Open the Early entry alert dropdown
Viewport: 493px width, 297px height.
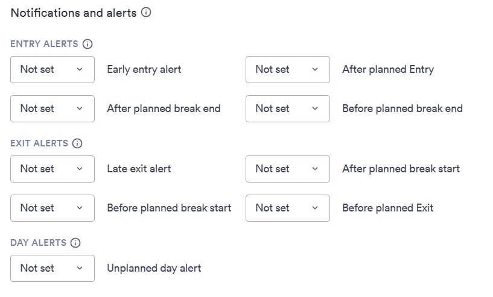[52, 70]
